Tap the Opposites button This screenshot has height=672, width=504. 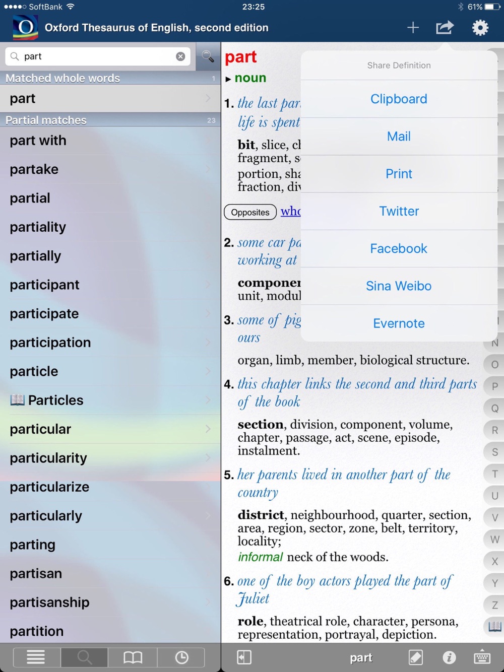pos(250,212)
